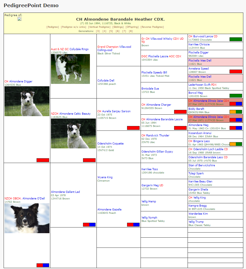This screenshot has height=269, width=246.
Task: Open CH Aurella Sanjay Sarson link
Action: (114, 111)
